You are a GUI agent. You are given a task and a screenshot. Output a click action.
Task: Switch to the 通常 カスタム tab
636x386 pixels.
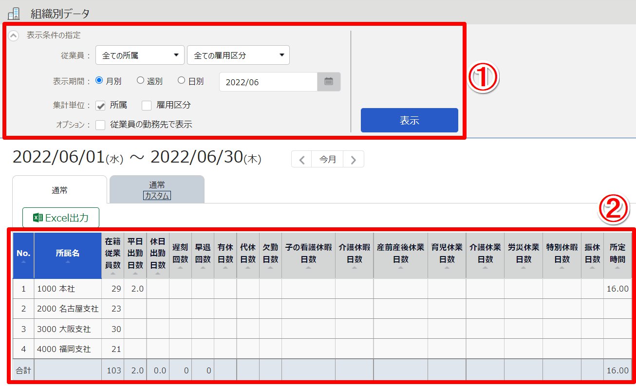[x=157, y=190]
